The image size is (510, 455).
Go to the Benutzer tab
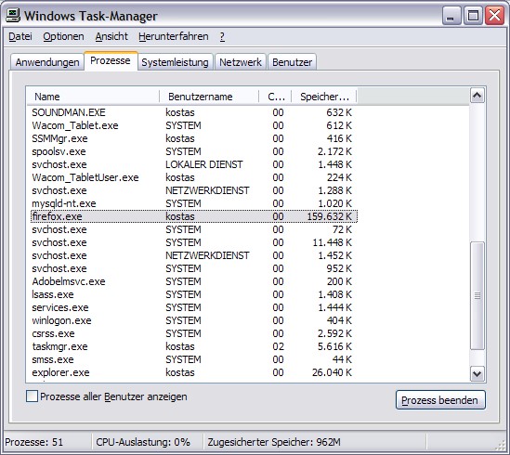tap(292, 62)
